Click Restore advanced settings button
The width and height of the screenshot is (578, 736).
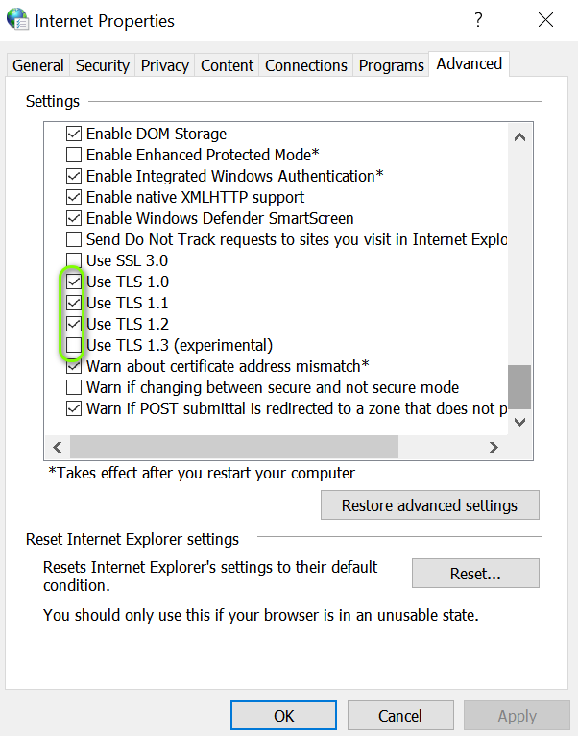[x=429, y=505]
